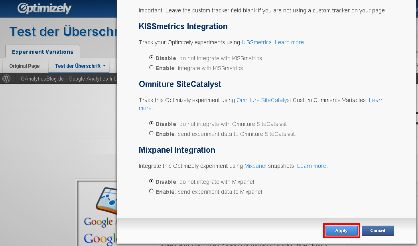Select Enable for Omniture SiteCatalyst
Image resolution: width=418 pixels, height=246 pixels.
(151, 133)
